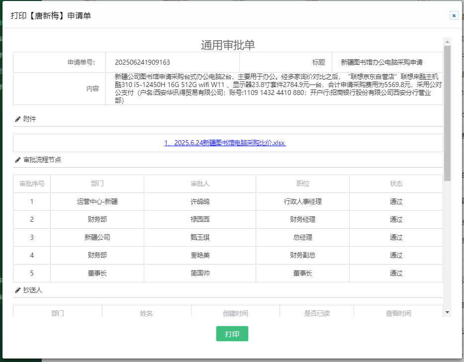Click the 审批序号 column header
This screenshot has height=362, width=464.
(32, 183)
